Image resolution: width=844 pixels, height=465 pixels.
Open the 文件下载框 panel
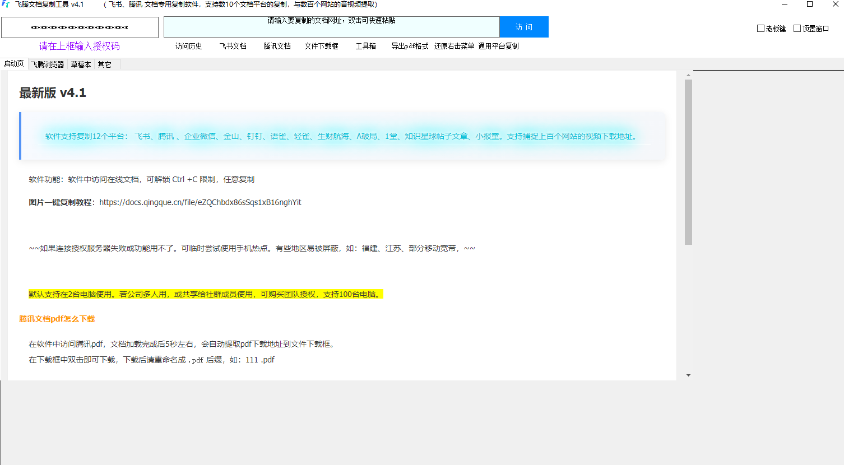tap(322, 46)
